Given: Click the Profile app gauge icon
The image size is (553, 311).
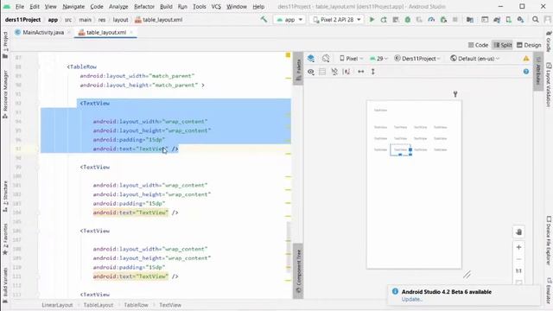Looking at the screenshot, I should click(x=431, y=20).
